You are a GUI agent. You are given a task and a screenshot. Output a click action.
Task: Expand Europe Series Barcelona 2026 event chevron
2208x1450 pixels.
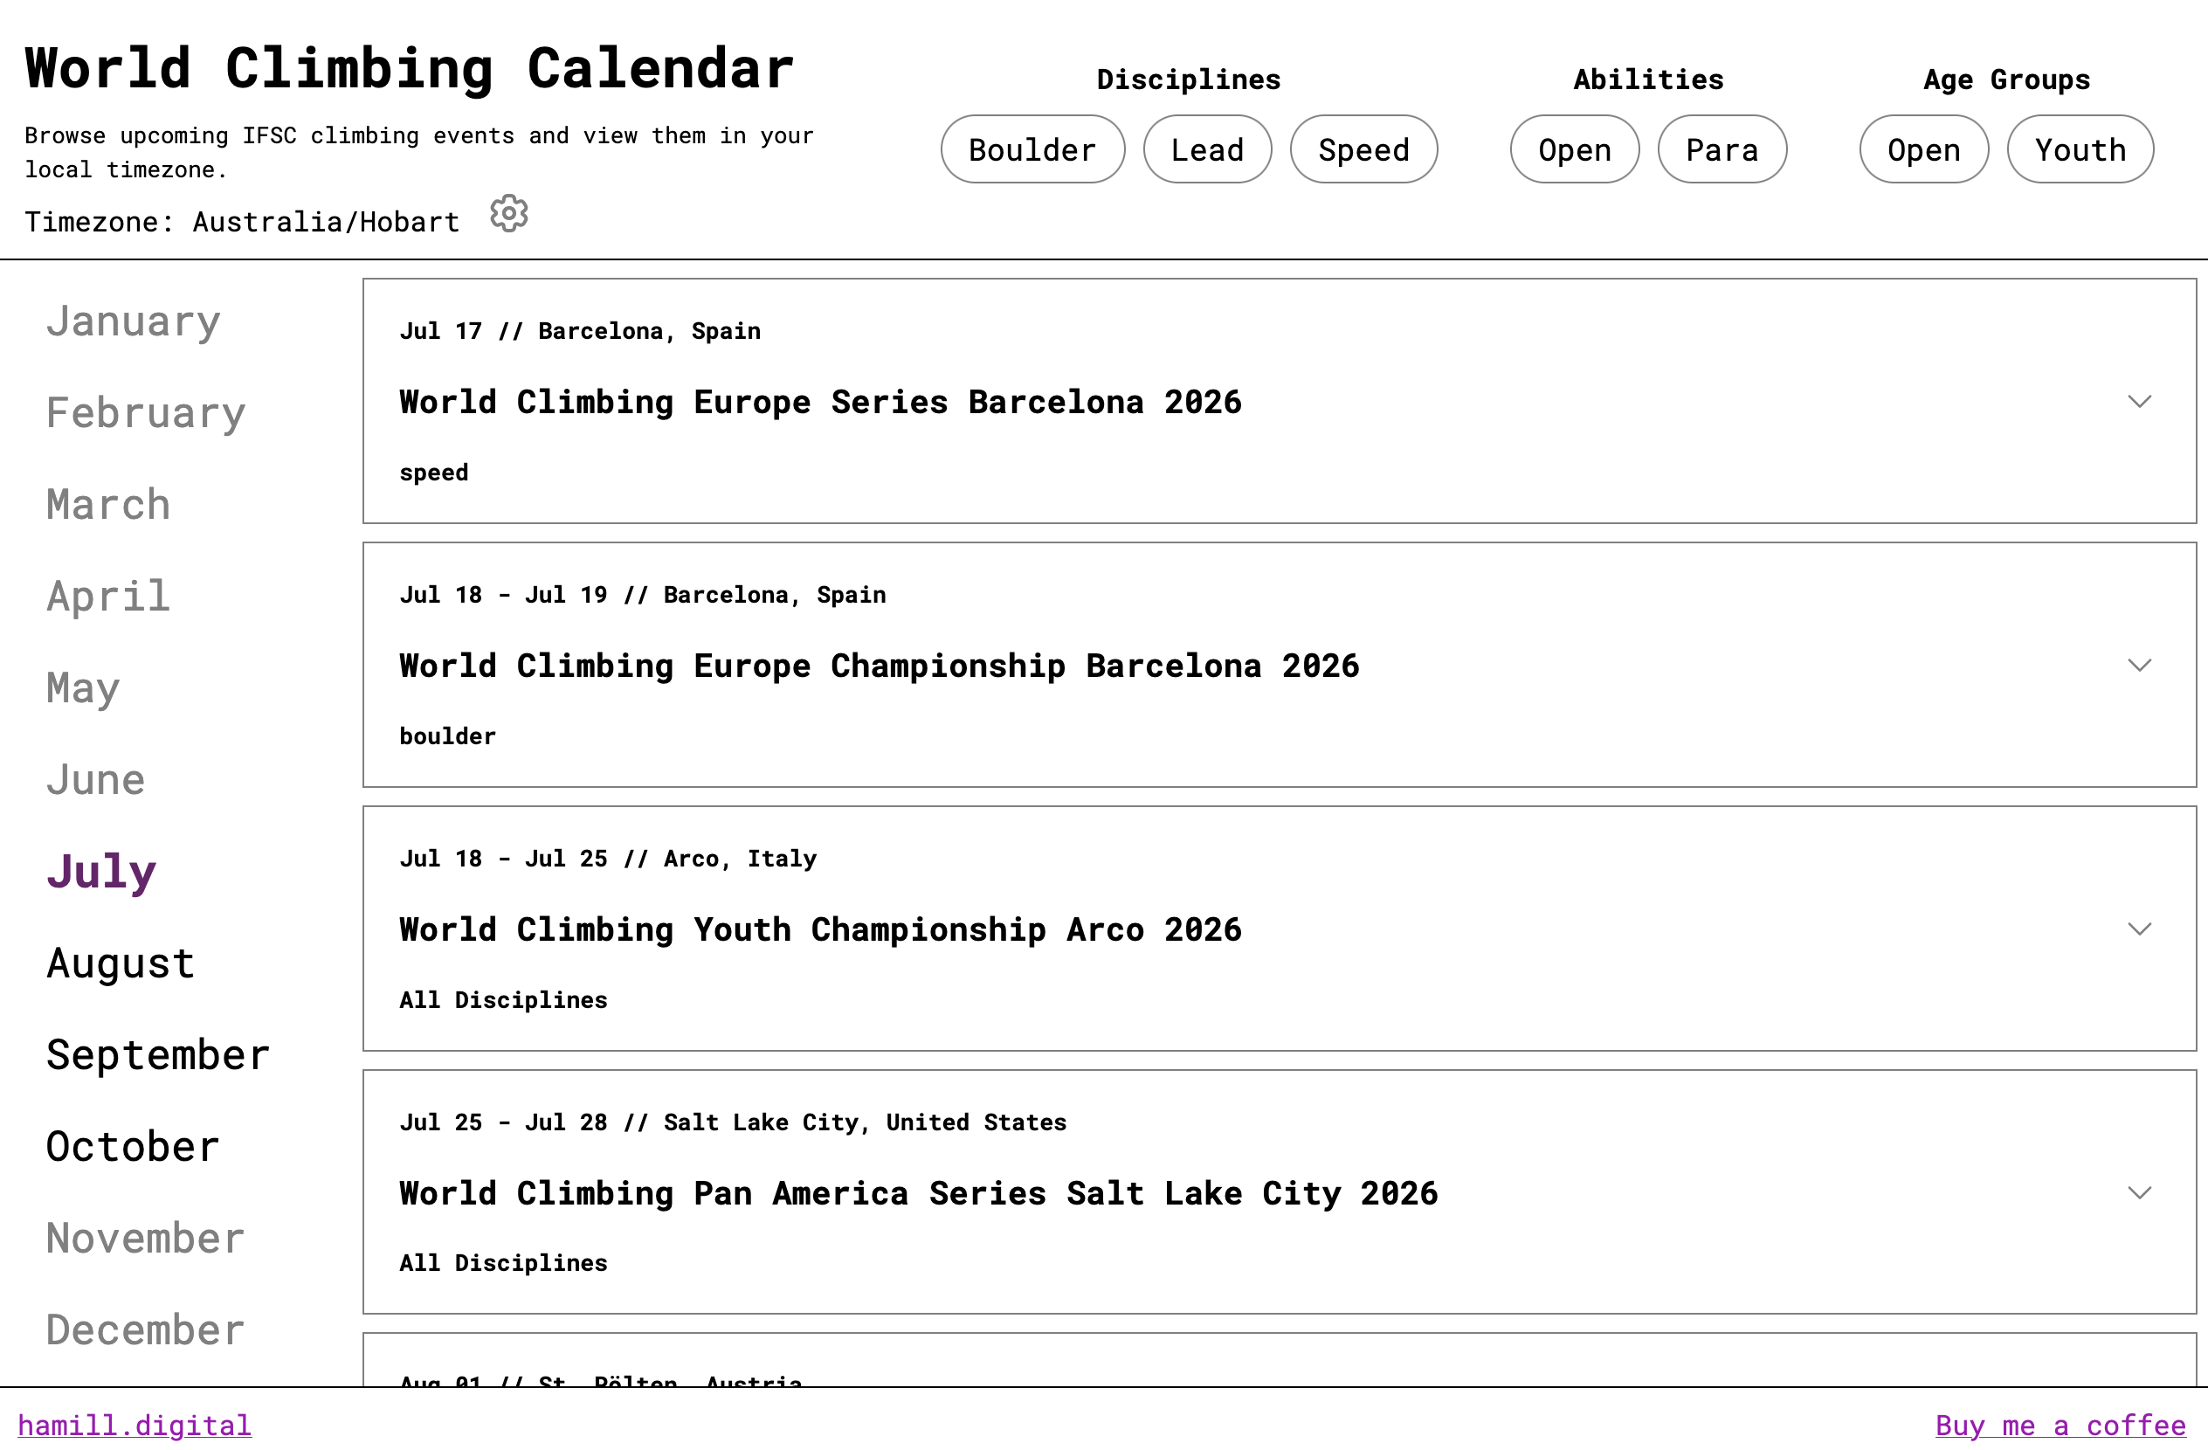pyautogui.click(x=2139, y=402)
